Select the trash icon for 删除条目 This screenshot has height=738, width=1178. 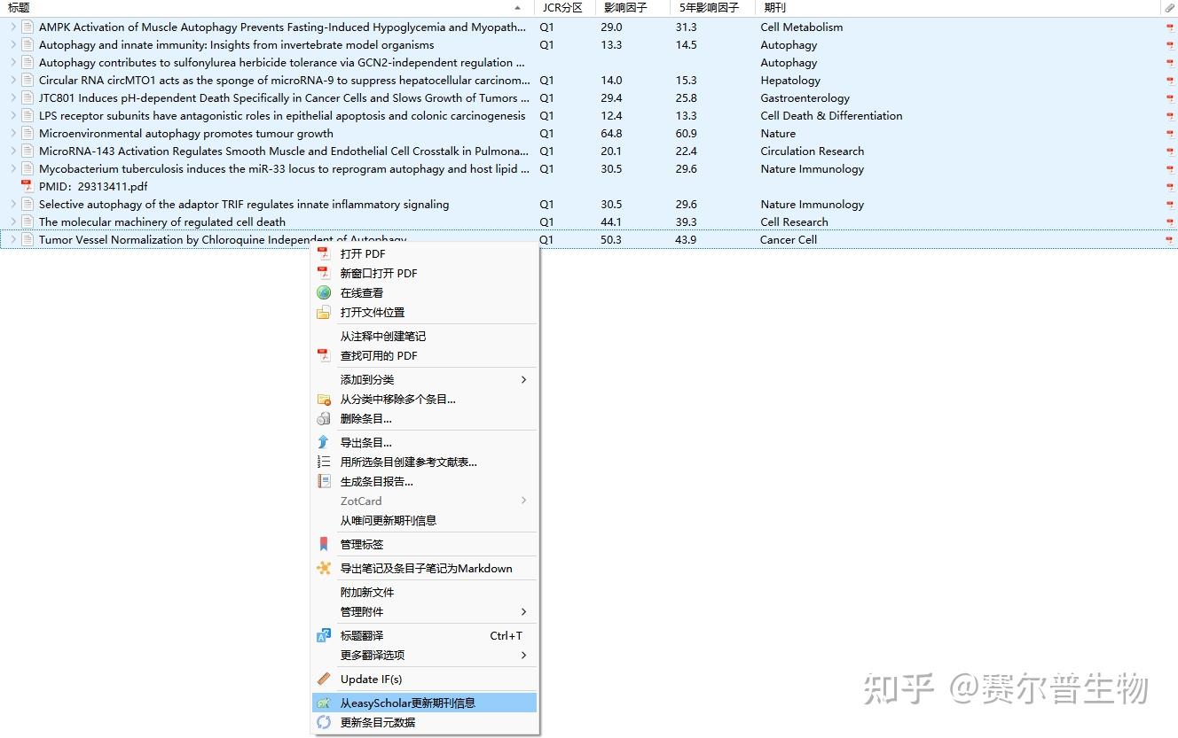click(324, 418)
